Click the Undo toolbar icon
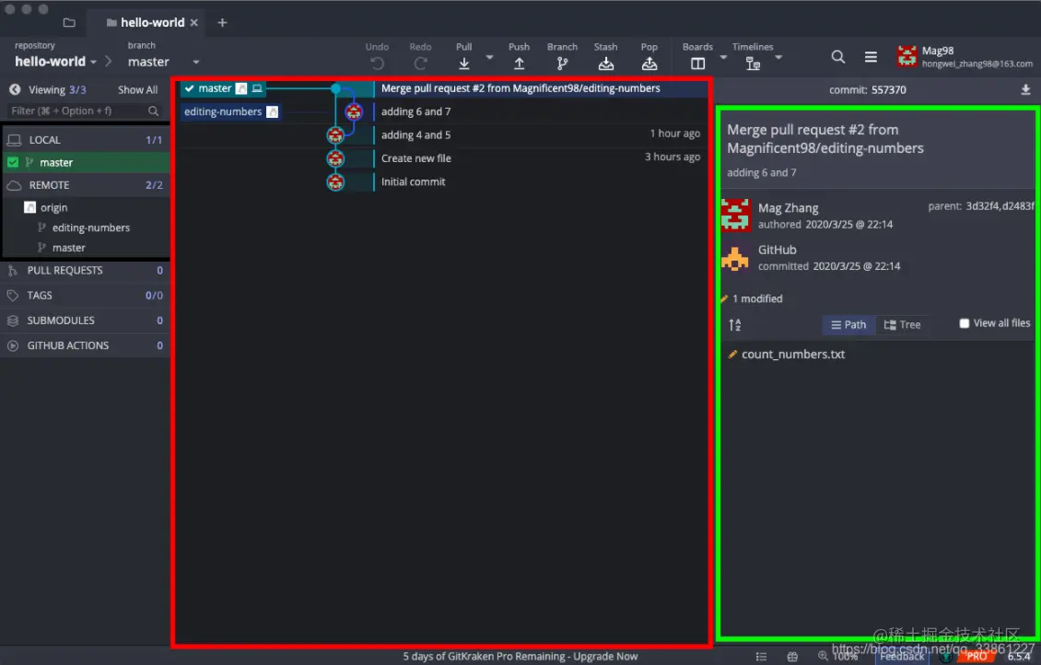This screenshot has height=665, width=1041. 377,64
